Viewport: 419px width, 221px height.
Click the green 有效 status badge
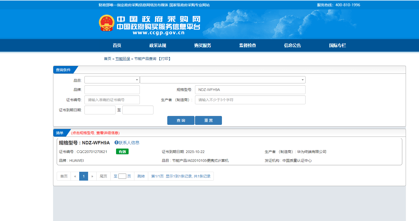click(122, 152)
